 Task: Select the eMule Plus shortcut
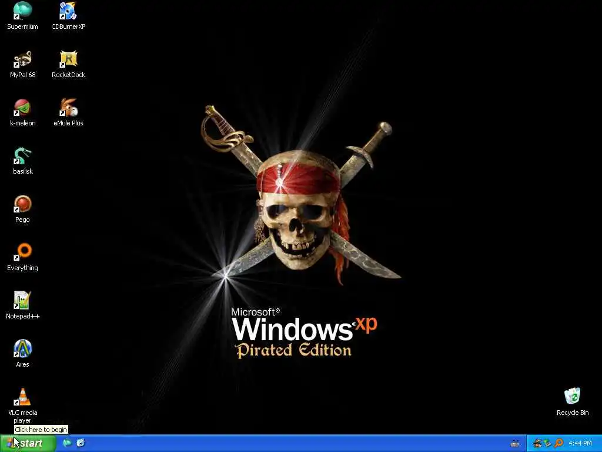pos(68,112)
